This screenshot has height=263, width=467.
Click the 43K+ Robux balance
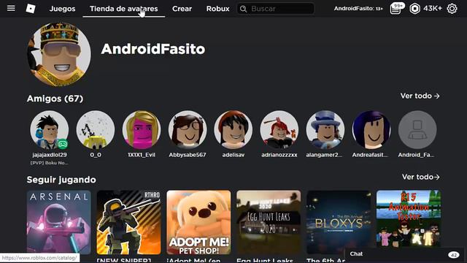[433, 9]
